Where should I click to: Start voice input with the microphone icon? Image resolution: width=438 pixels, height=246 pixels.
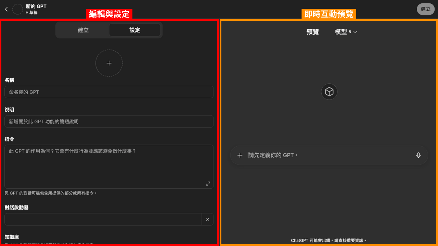click(x=418, y=155)
